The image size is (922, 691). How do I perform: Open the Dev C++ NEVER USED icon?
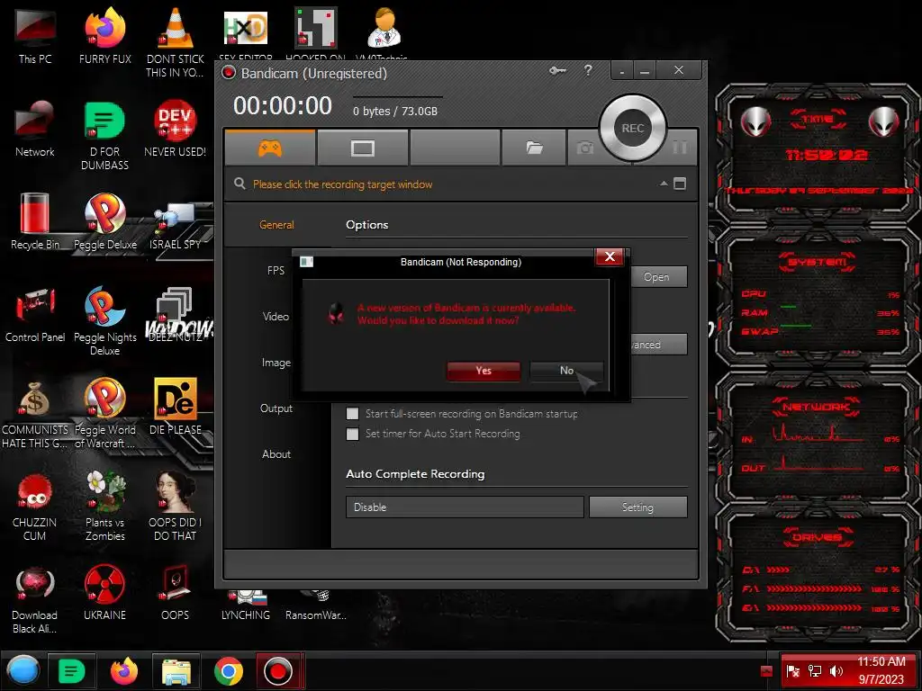click(x=176, y=128)
